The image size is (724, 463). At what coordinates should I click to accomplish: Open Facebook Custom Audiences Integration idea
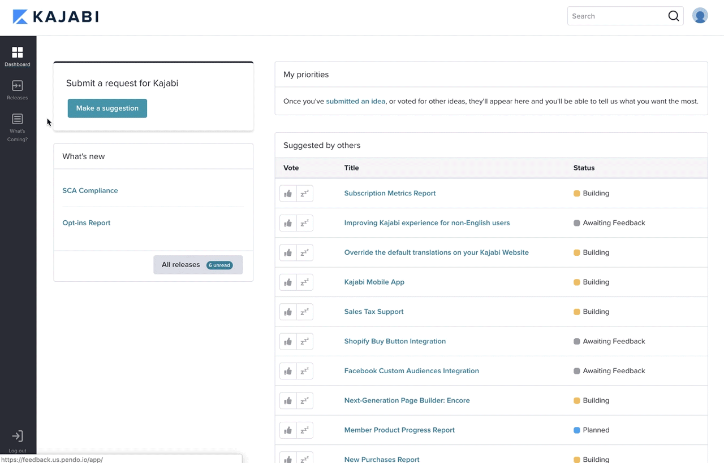(411, 371)
